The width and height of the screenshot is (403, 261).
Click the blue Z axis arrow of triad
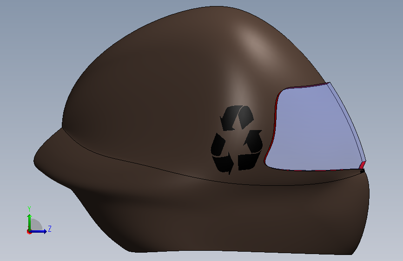click(x=39, y=231)
